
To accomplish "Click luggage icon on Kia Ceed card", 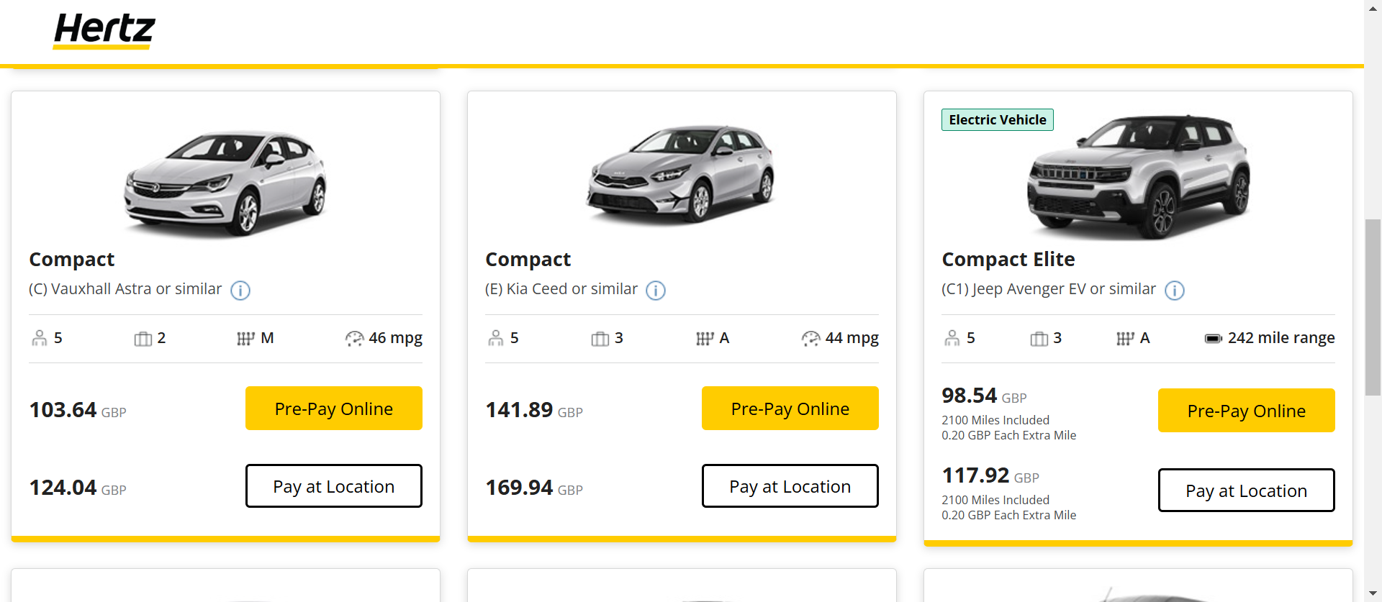I will [x=600, y=339].
